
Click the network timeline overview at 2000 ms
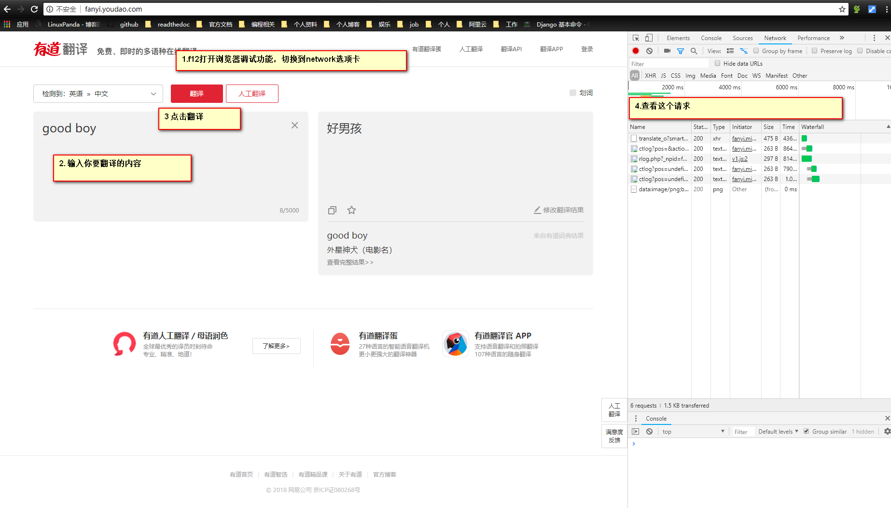click(x=672, y=87)
